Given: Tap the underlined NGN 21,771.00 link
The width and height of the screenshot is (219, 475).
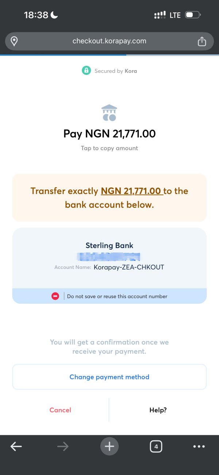Looking at the screenshot, I should tap(131, 191).
